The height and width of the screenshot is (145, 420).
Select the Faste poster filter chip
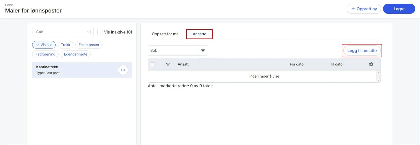[89, 45]
